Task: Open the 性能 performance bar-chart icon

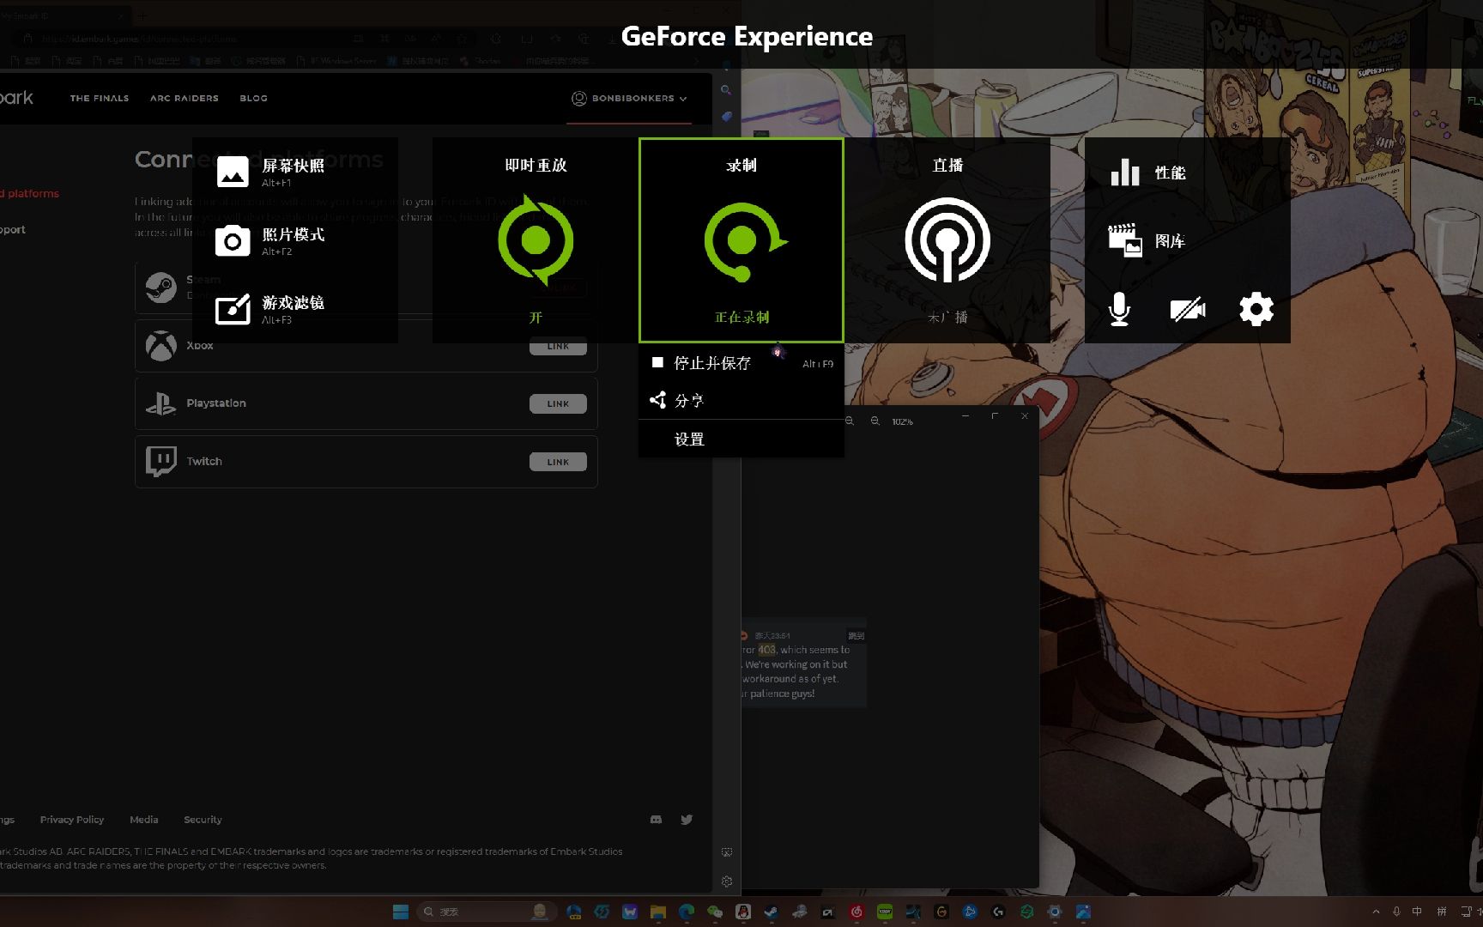Action: tap(1125, 172)
